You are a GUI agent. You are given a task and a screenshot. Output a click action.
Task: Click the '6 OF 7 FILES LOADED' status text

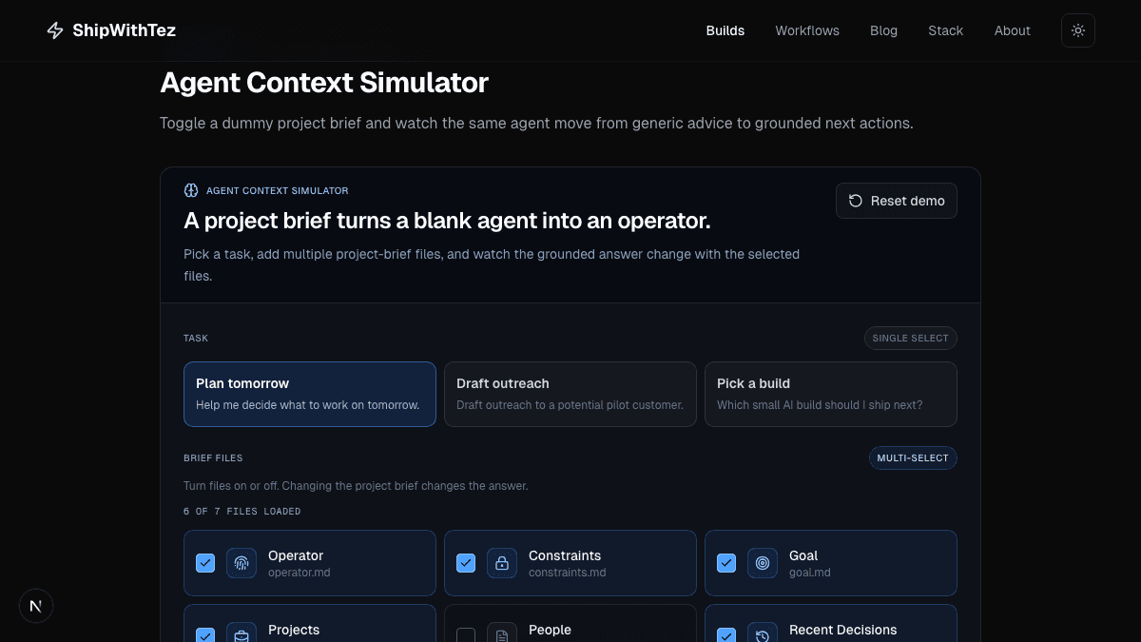242,512
